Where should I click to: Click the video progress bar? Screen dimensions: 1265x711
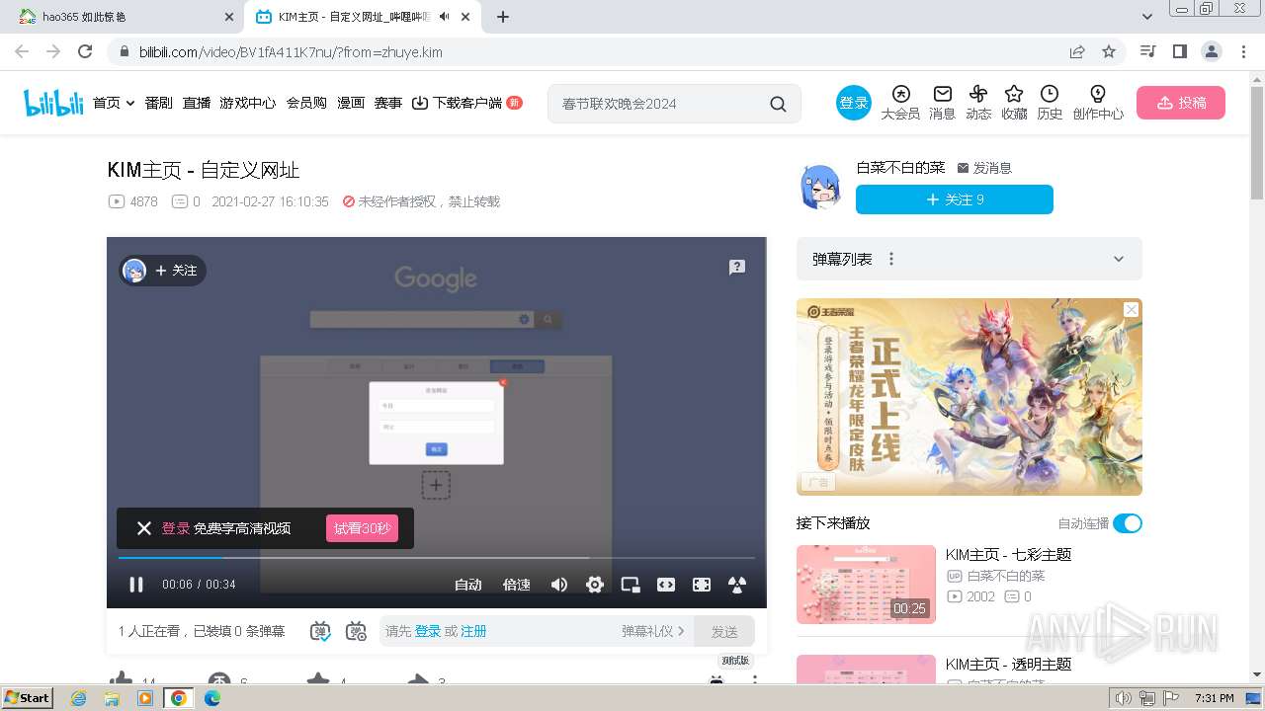pyautogui.click(x=437, y=558)
